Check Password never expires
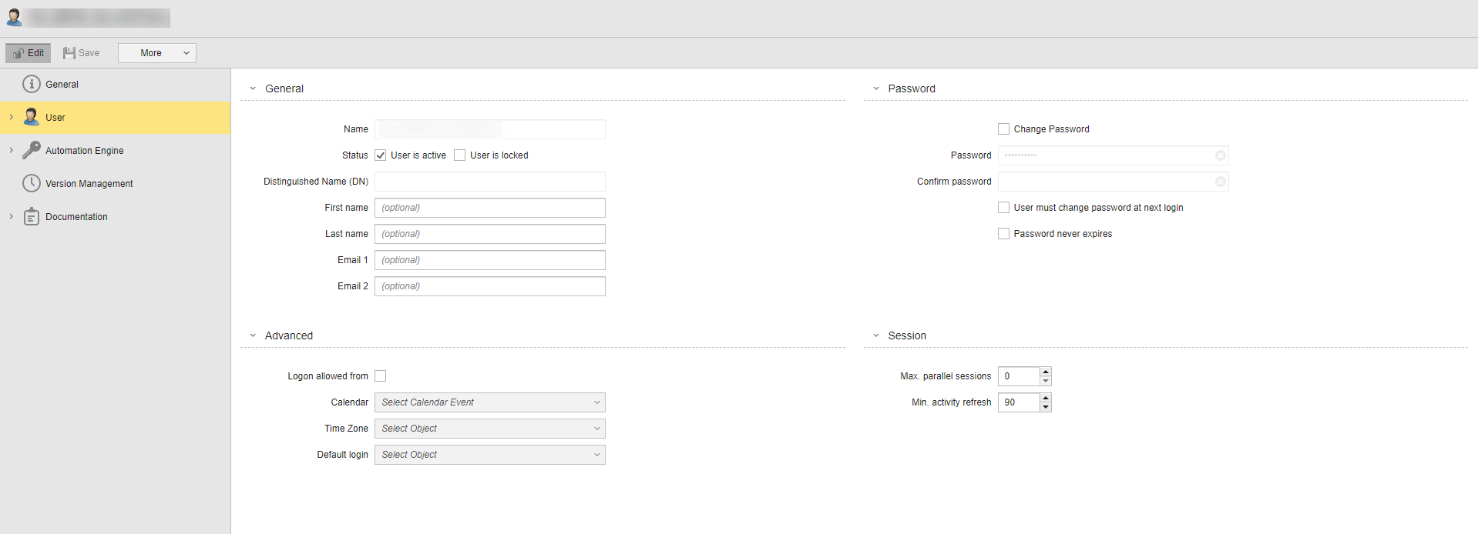 click(1004, 234)
